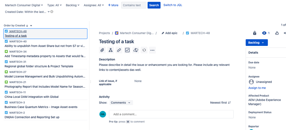The image size is (286, 130).
Task: Open DM/AA Connection and Reporting issue
Action: coord(45,115)
